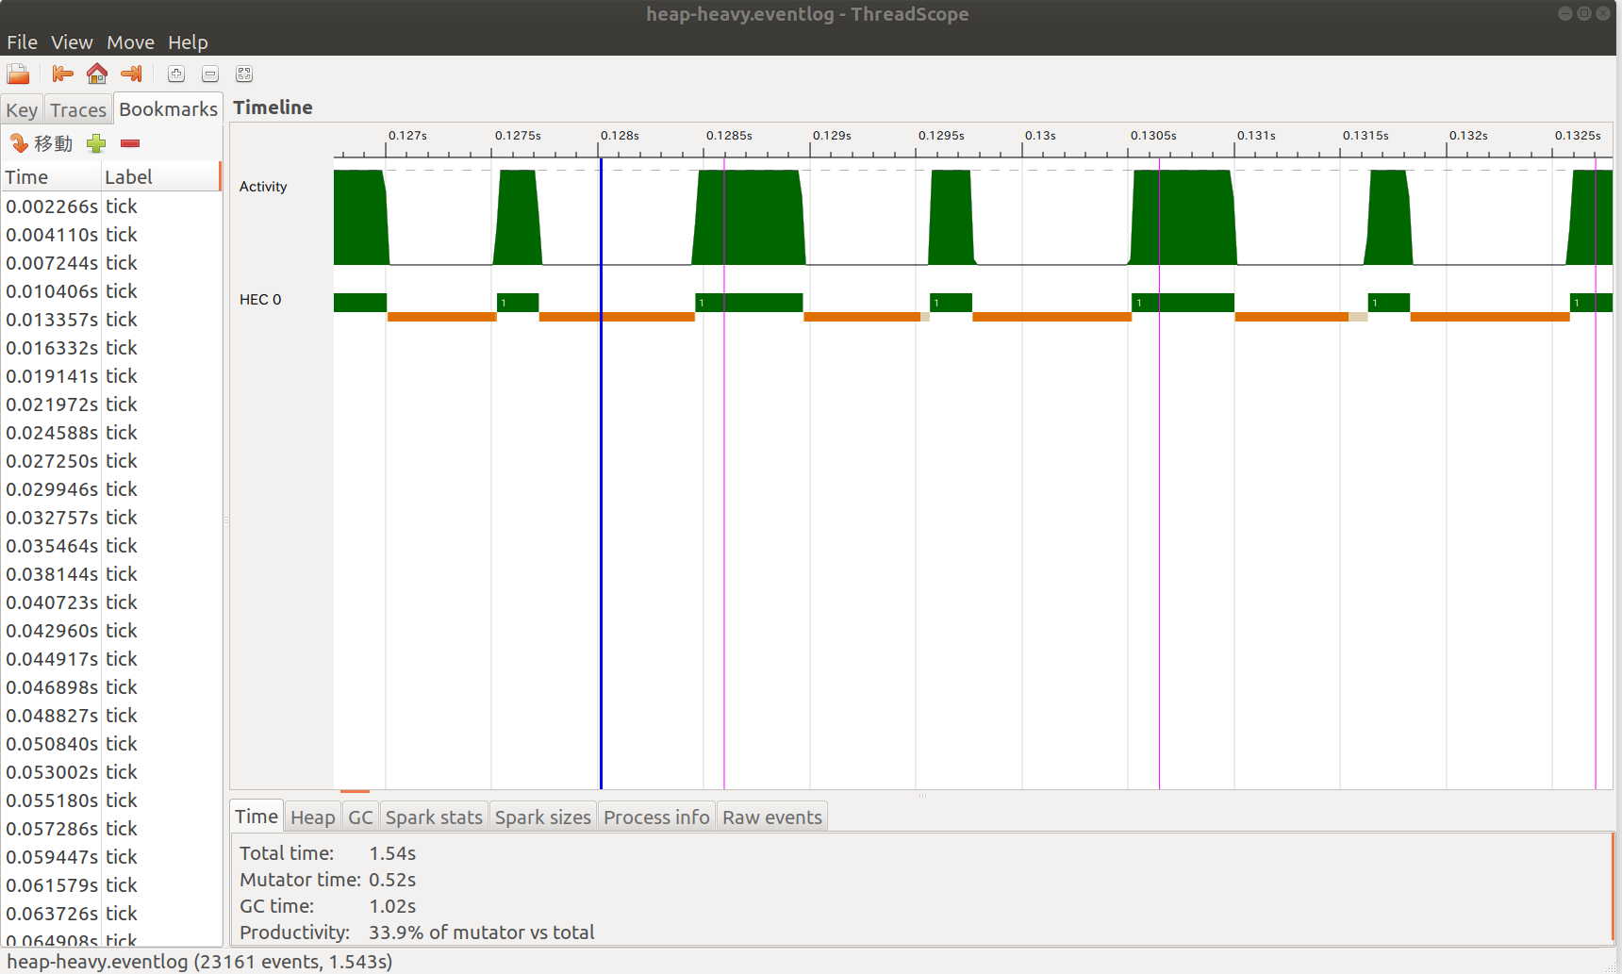The image size is (1622, 974).
Task: Open the Raw events tab
Action: [x=771, y=817]
